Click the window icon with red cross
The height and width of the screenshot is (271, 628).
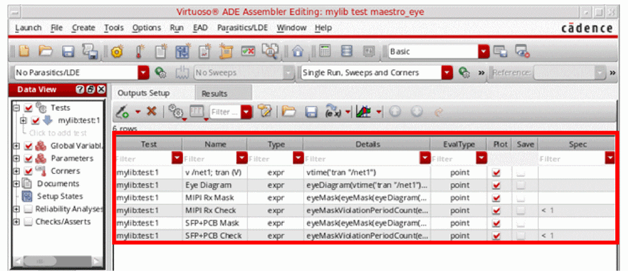[522, 52]
